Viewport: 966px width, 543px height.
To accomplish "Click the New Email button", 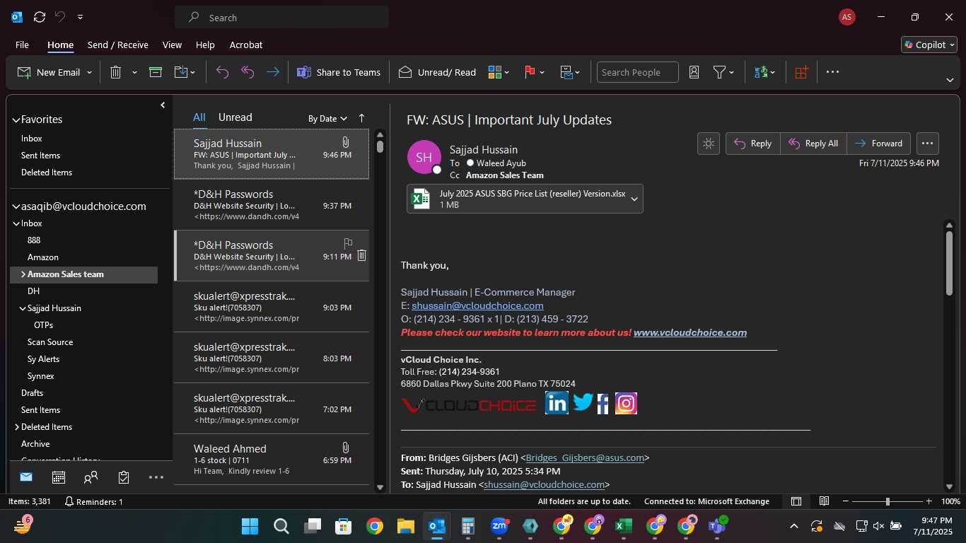I will point(49,72).
